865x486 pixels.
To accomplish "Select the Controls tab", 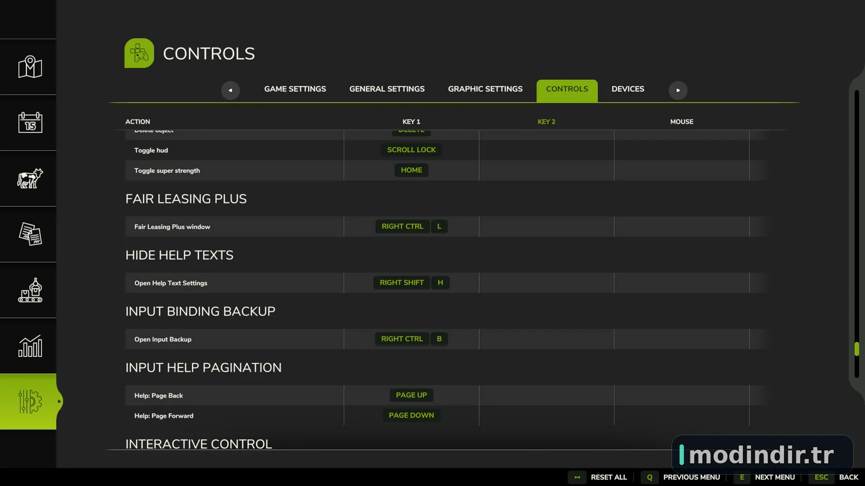I will point(567,90).
